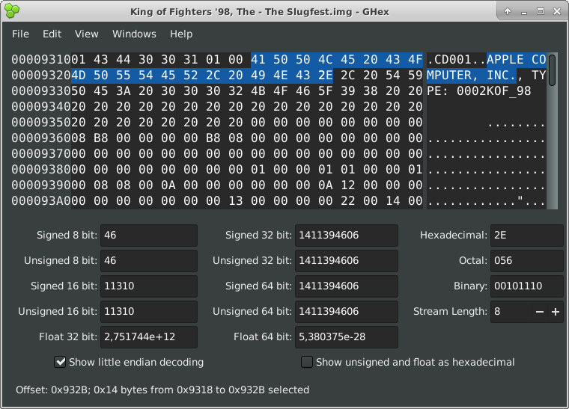The height and width of the screenshot is (409, 569).
Task: Click the Octal value field
Action: point(526,261)
